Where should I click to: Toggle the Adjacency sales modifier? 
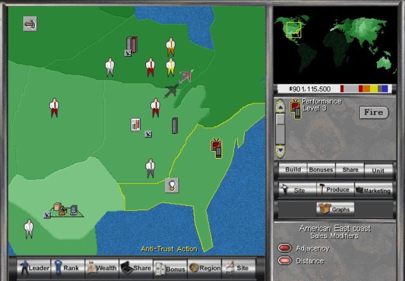[285, 248]
